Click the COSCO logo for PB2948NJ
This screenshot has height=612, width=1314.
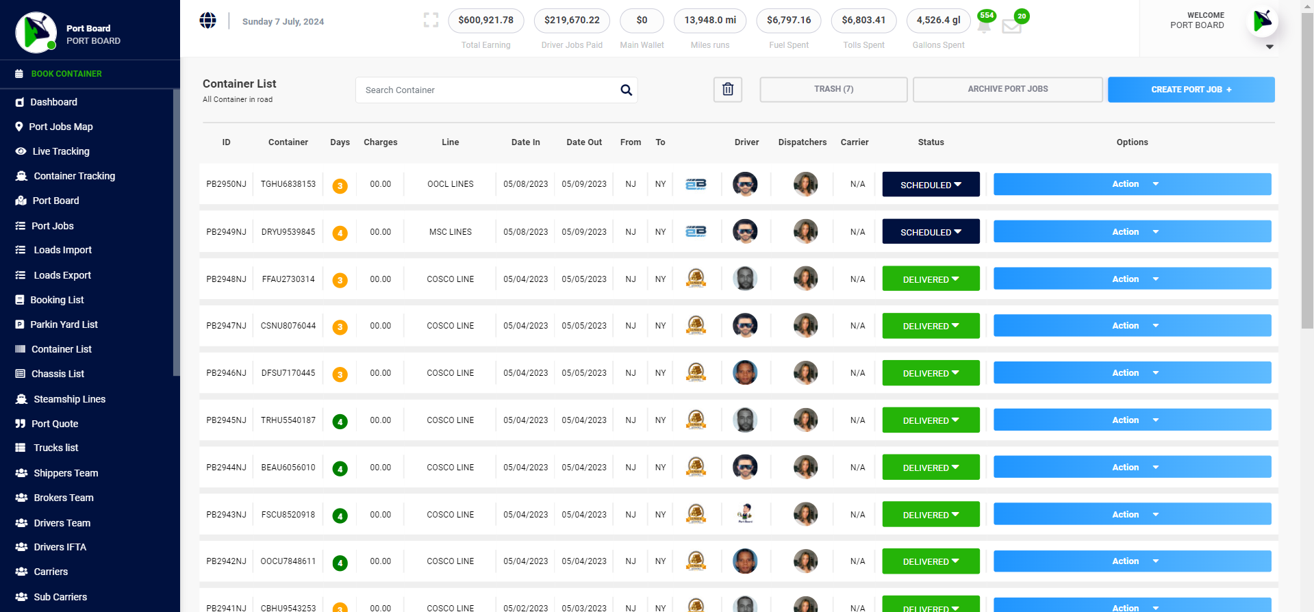[x=696, y=278]
